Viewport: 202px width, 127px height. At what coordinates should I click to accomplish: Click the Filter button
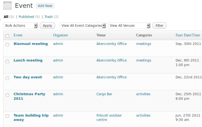pos(159,26)
